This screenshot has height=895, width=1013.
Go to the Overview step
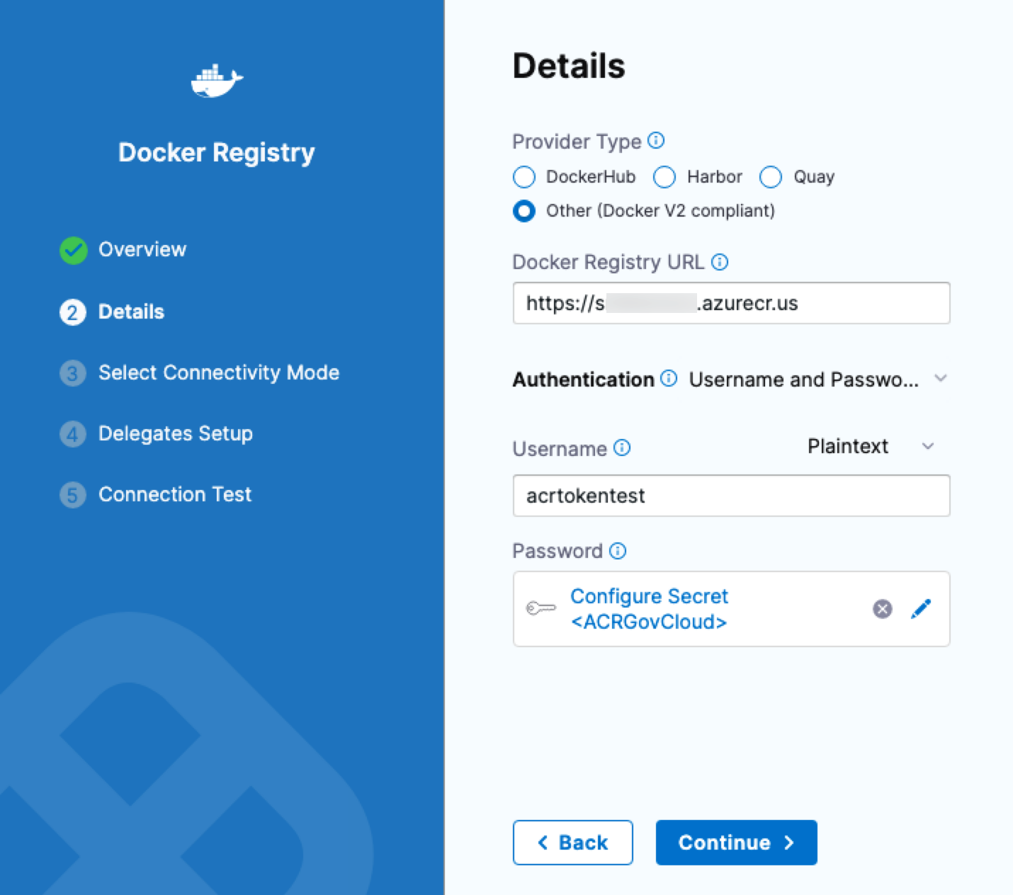[x=142, y=250]
